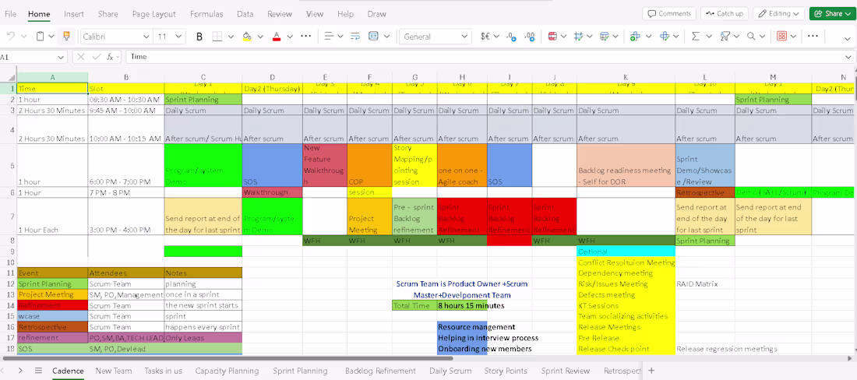Click the AutoSum sigma icon
Viewport: 857px width, 380px height.
(695, 37)
